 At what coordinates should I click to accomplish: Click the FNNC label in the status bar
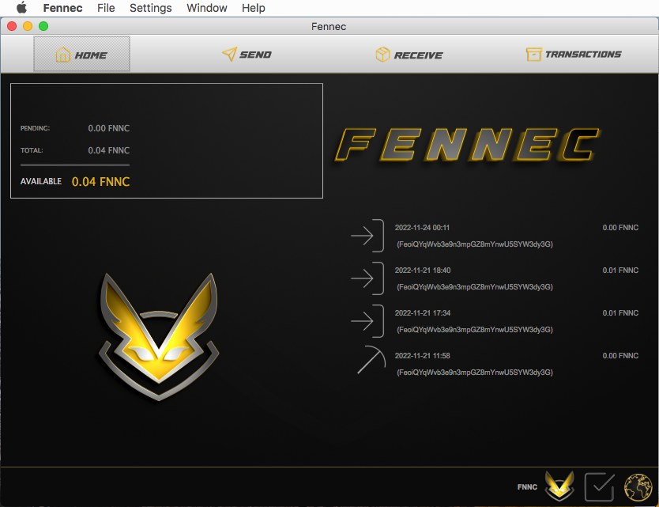click(526, 486)
